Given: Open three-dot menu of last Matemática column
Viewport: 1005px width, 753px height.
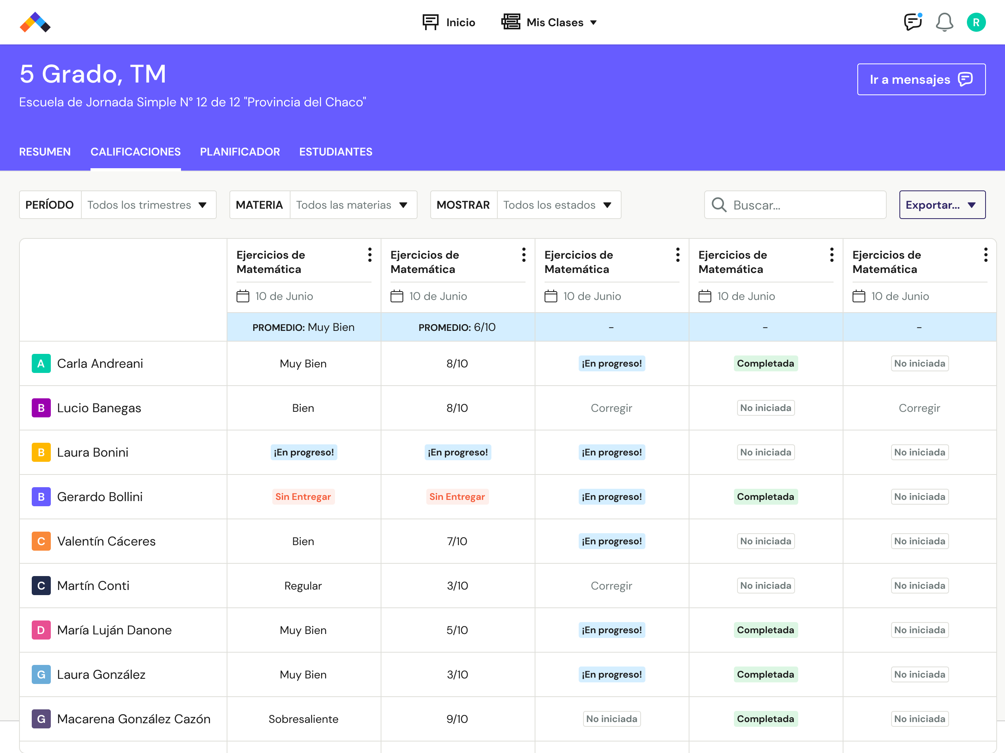Looking at the screenshot, I should 986,255.
